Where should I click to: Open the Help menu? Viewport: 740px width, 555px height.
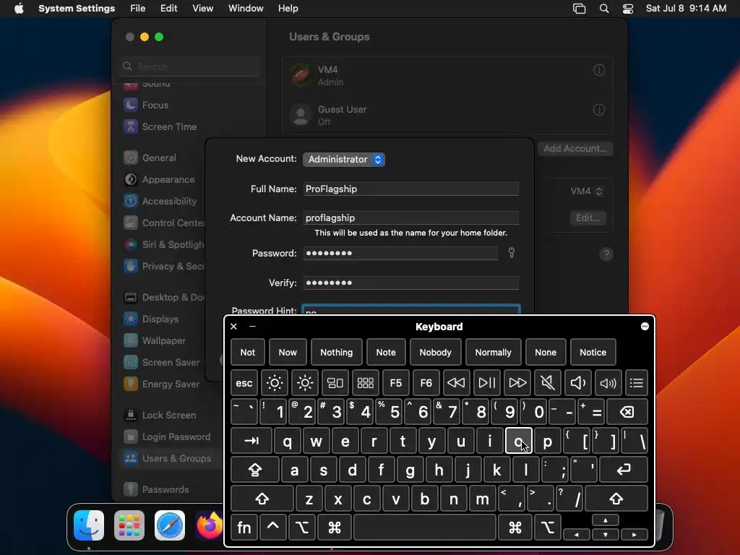[288, 9]
